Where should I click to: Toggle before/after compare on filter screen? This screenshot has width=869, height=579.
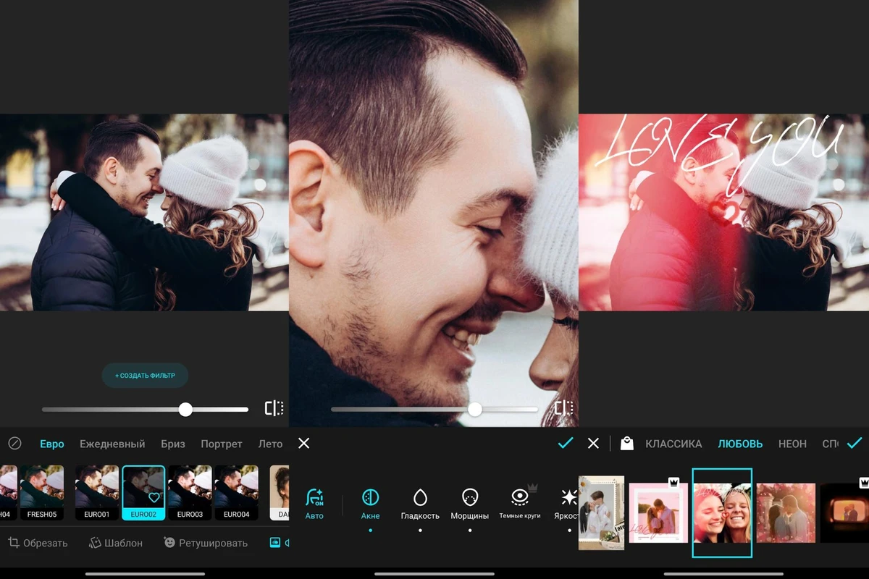pyautogui.click(x=274, y=409)
